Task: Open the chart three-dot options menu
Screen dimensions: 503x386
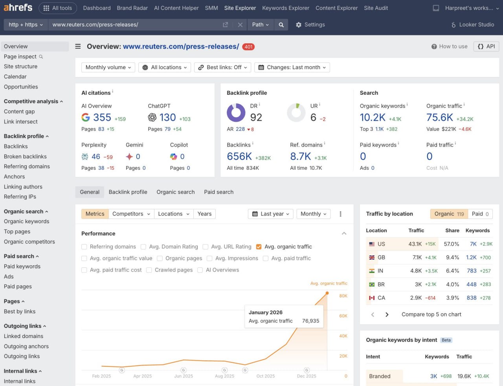Action: point(341,214)
